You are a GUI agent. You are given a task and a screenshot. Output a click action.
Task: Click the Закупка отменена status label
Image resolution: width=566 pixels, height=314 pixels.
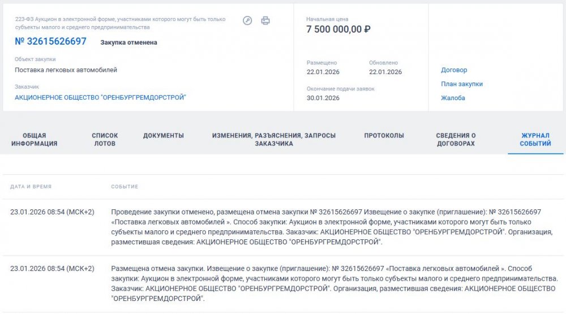pyautogui.click(x=129, y=42)
